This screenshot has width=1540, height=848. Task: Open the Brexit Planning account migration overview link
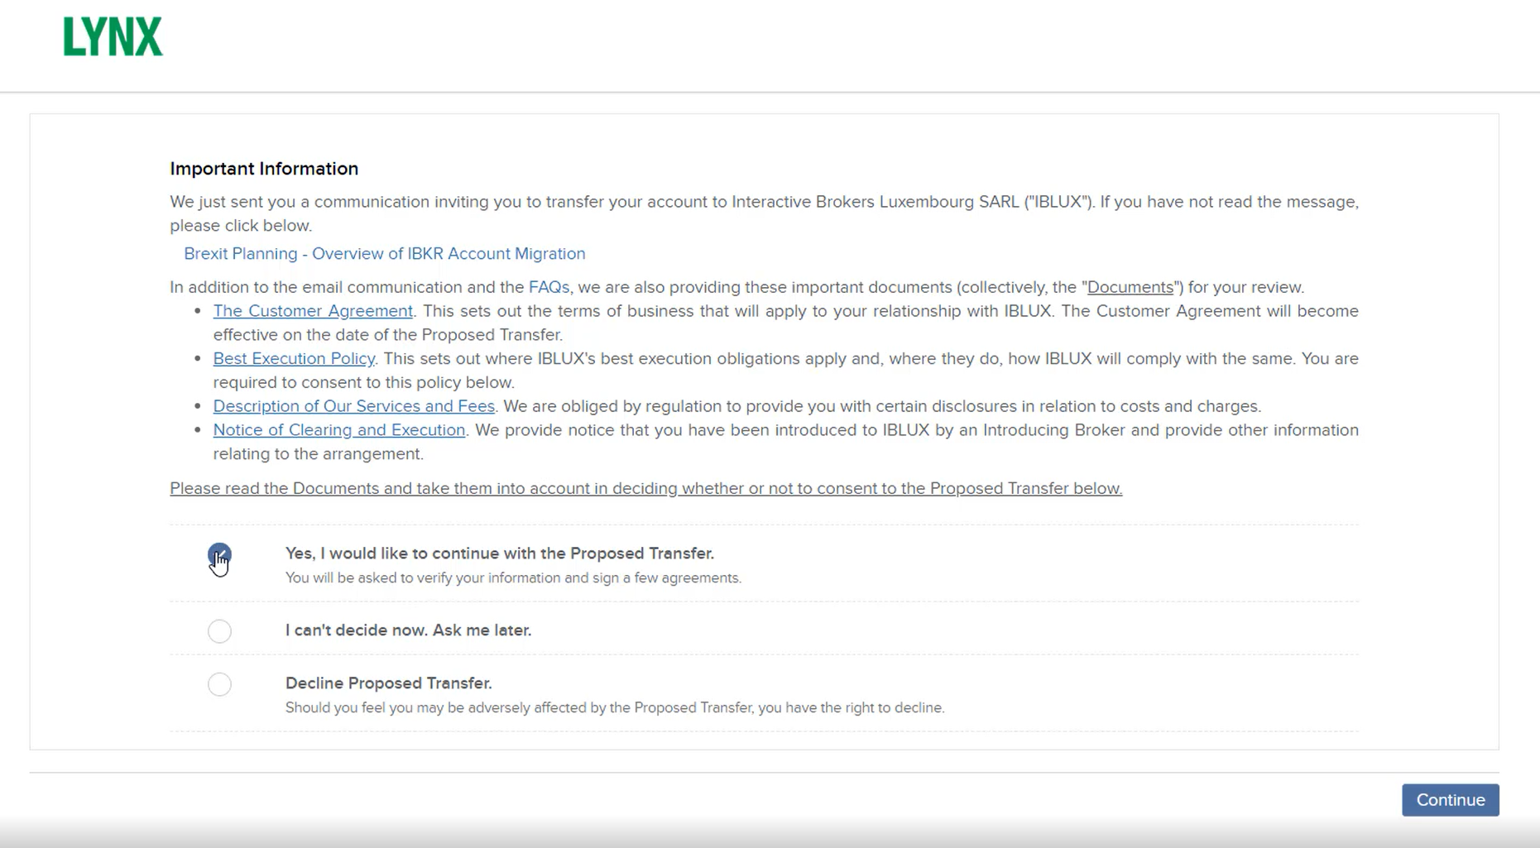point(384,254)
